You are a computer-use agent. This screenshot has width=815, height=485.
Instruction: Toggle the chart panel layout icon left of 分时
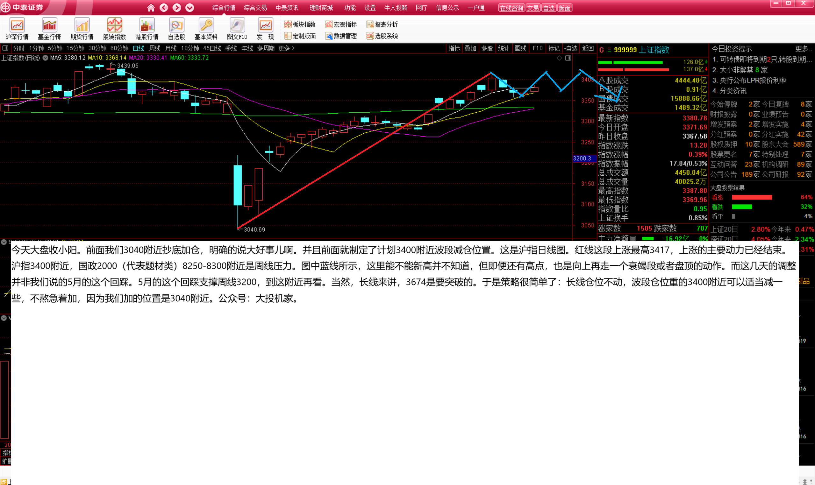[x=5, y=48]
